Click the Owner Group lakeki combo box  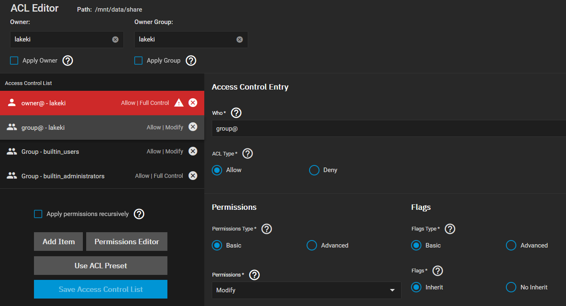(x=191, y=39)
